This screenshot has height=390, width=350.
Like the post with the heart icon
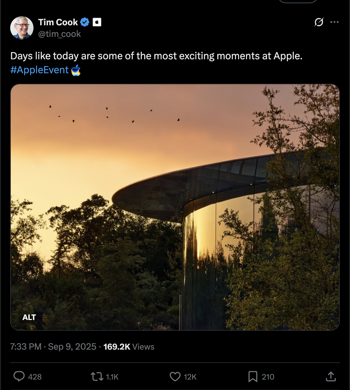pos(175,377)
